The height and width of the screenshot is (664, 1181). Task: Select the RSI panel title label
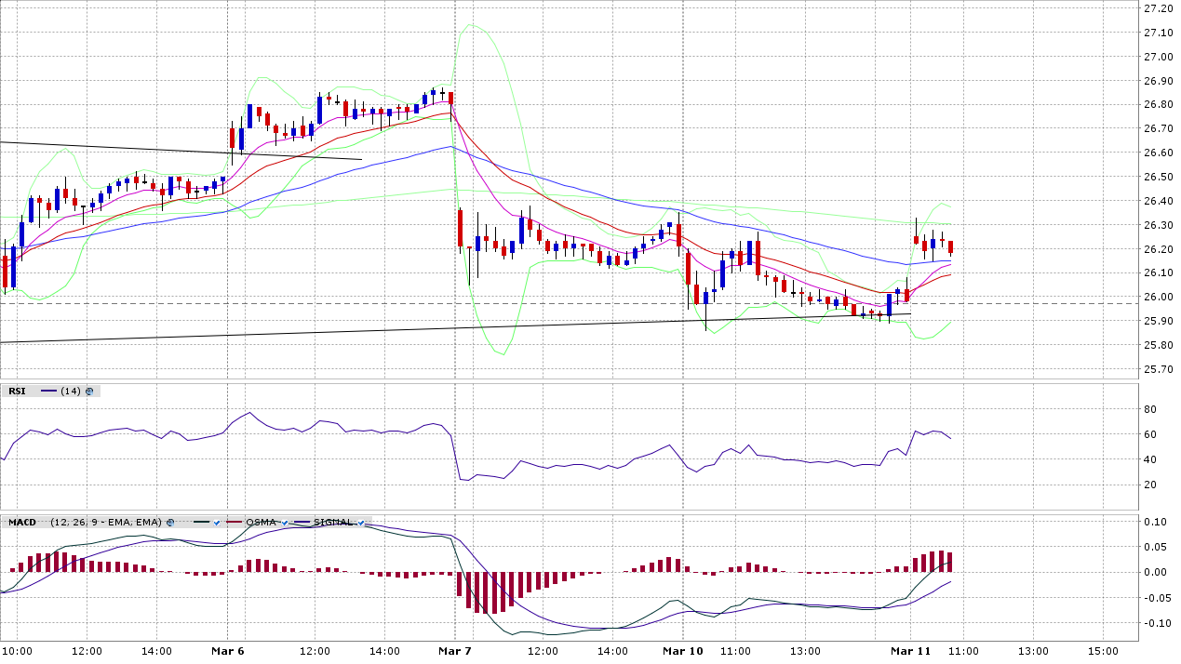pyautogui.click(x=17, y=392)
